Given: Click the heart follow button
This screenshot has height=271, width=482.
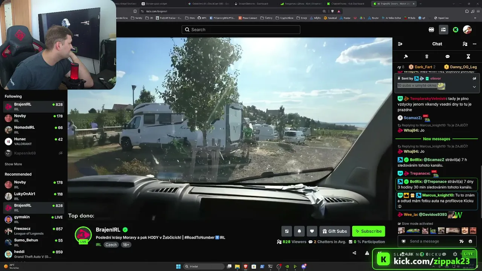Looking at the screenshot, I should tap(312, 231).
